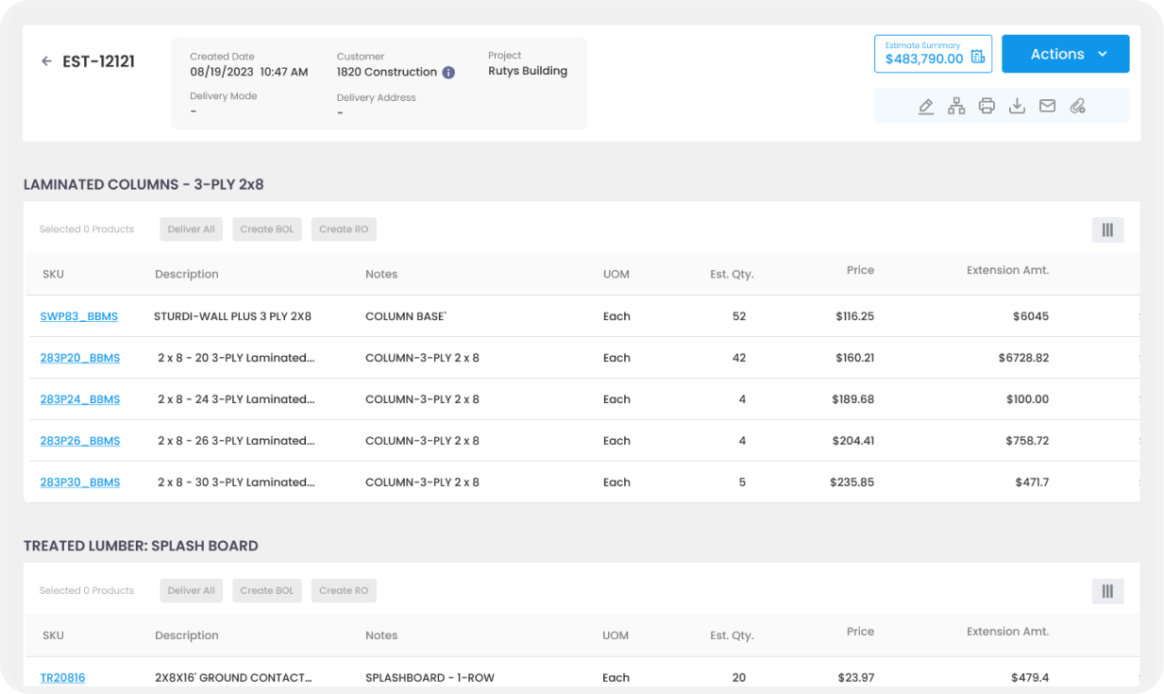The width and height of the screenshot is (1164, 694).
Task: Click the download icon
Action: [x=1017, y=106]
